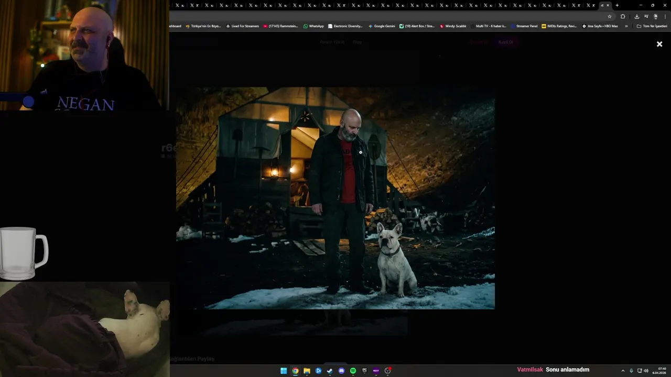Open the (19) Alert Box bookmark
Screen dimensions: 671x377
coord(417,26)
